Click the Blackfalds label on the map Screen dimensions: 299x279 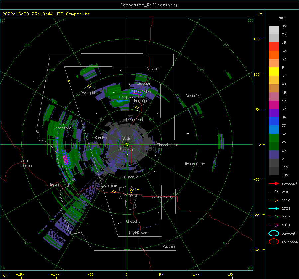coord(141,92)
